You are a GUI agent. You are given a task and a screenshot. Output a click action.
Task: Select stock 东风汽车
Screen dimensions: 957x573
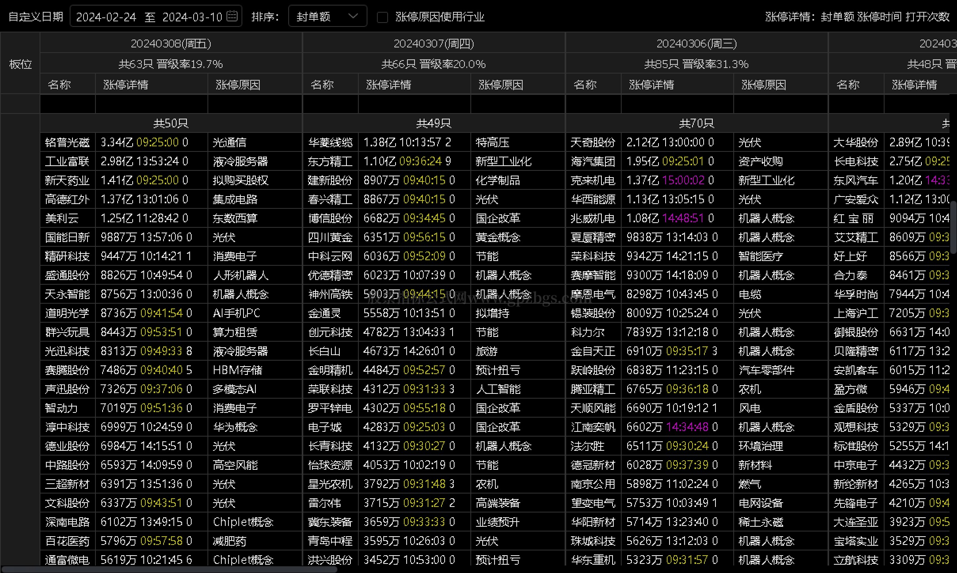click(856, 180)
